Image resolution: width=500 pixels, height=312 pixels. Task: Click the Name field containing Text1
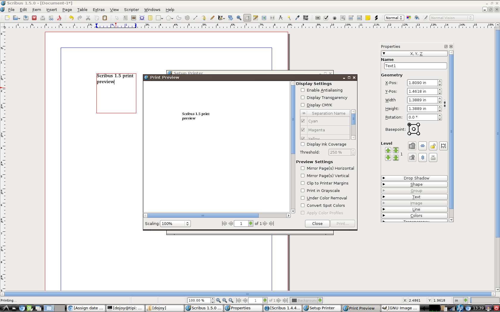[x=415, y=66]
